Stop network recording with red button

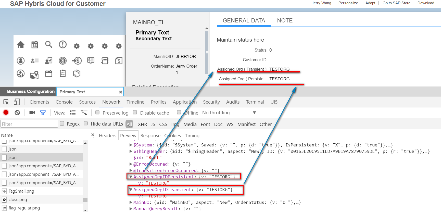[x=6, y=113]
